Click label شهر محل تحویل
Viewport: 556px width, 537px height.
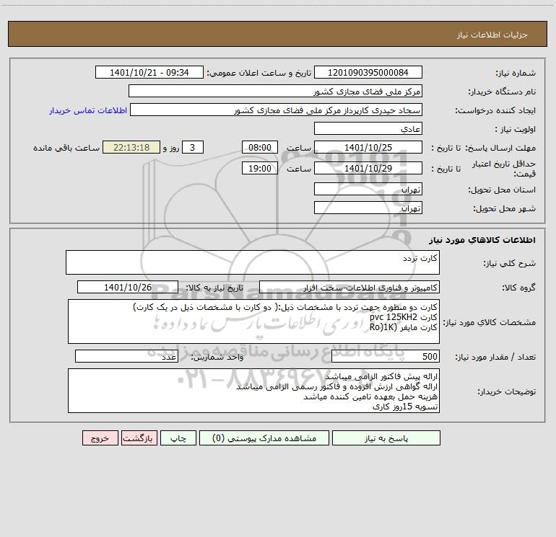(504, 208)
